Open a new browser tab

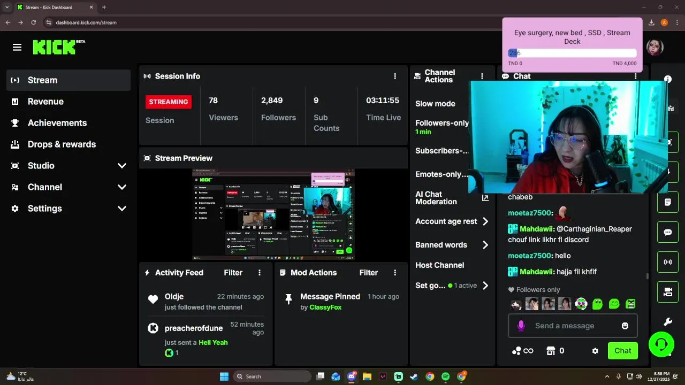coord(104,7)
